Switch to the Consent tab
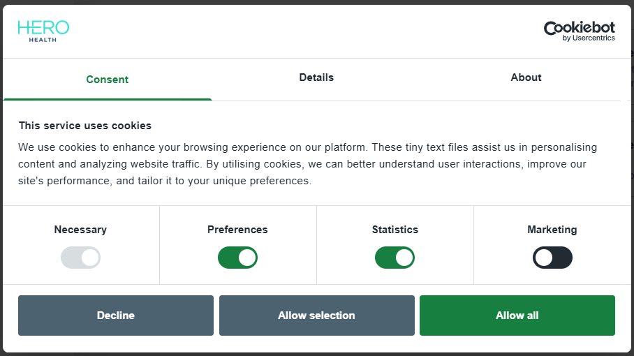This screenshot has width=634, height=356. [x=108, y=80]
